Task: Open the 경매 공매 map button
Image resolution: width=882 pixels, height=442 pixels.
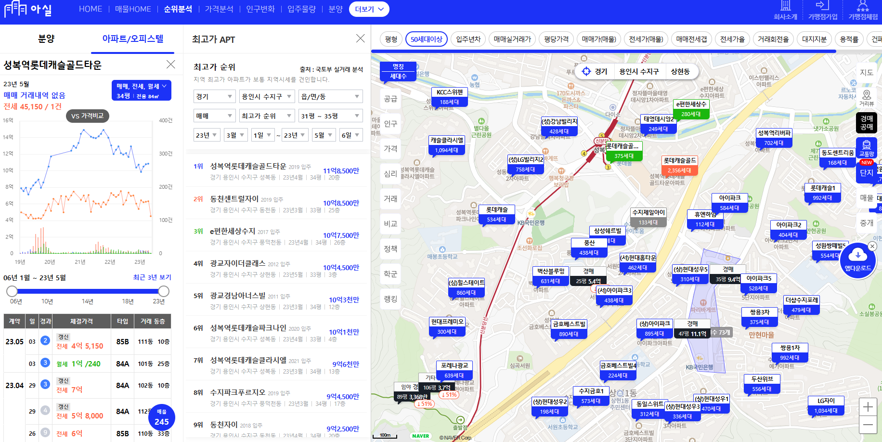Action: coord(867,122)
